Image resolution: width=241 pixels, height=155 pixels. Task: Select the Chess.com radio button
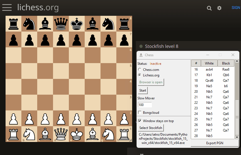(x=140, y=69)
